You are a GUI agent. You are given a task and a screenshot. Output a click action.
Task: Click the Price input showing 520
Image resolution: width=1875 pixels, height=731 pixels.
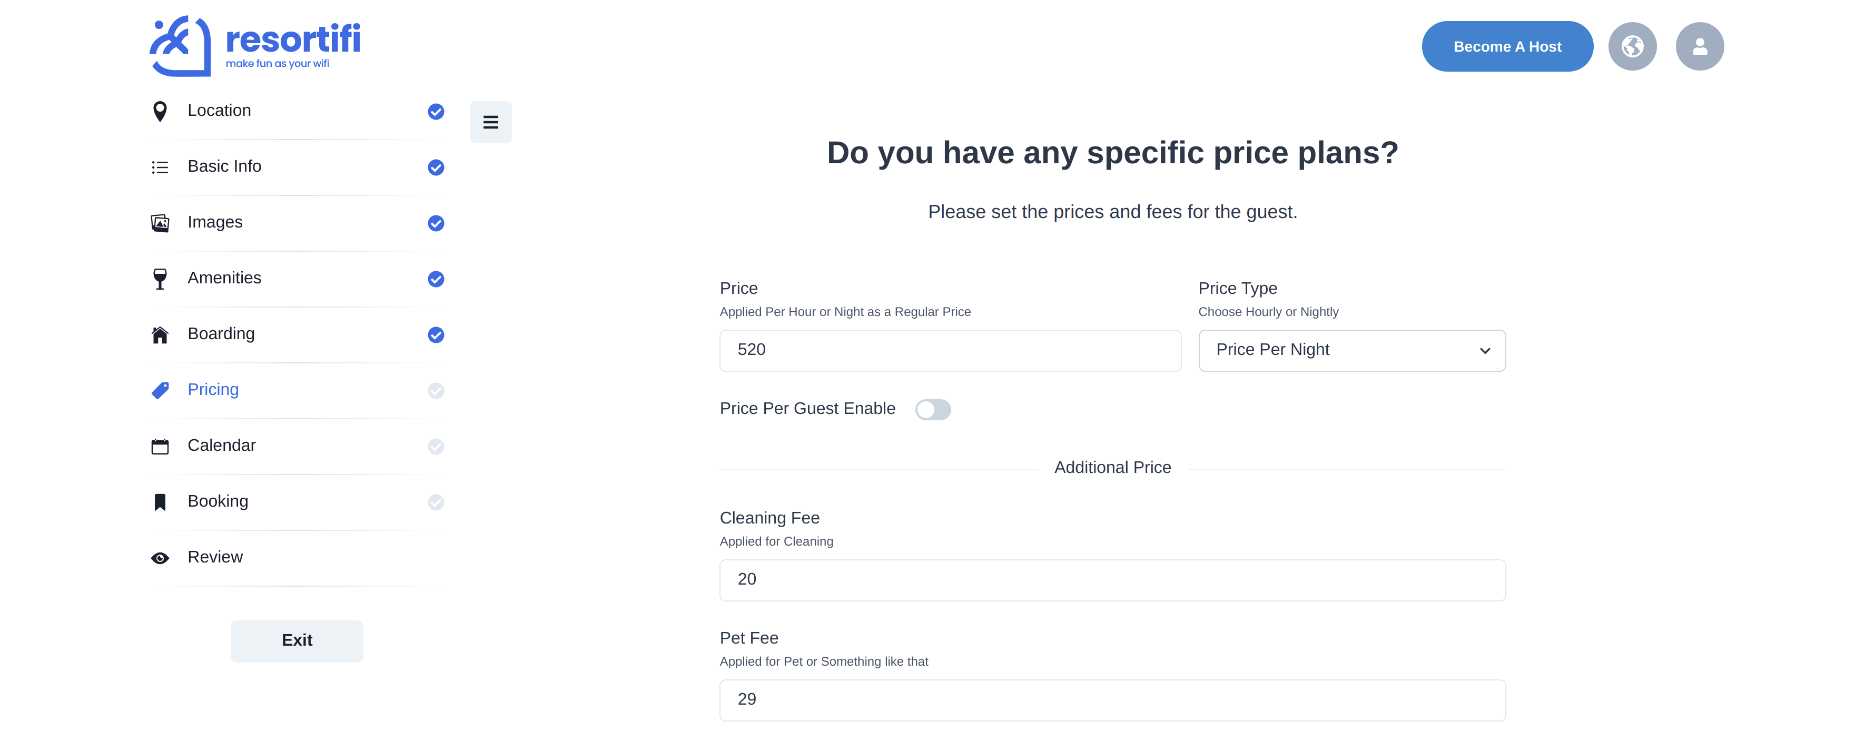[950, 351]
